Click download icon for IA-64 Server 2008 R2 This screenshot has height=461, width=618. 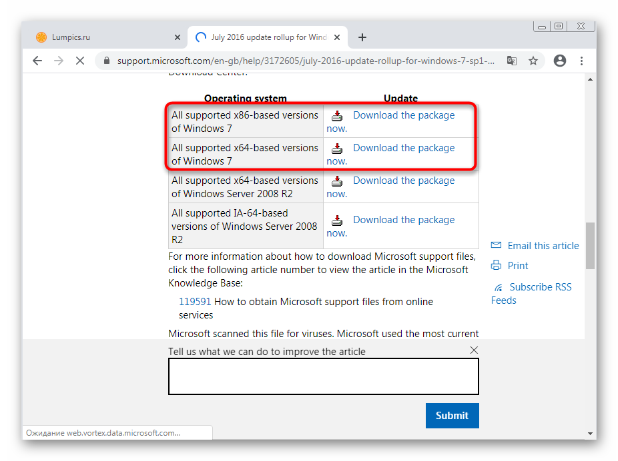coord(336,221)
